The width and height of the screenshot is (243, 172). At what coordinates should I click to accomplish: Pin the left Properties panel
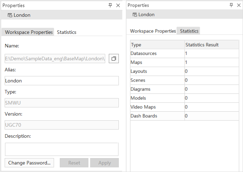click(x=110, y=5)
